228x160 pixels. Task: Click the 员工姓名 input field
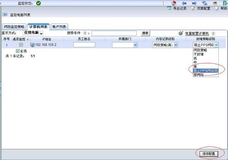(84, 45)
